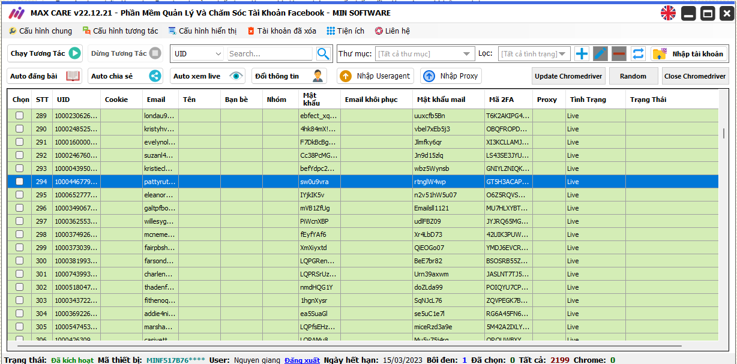
Task: Tick the checkbox for row 304
Action: point(20,314)
